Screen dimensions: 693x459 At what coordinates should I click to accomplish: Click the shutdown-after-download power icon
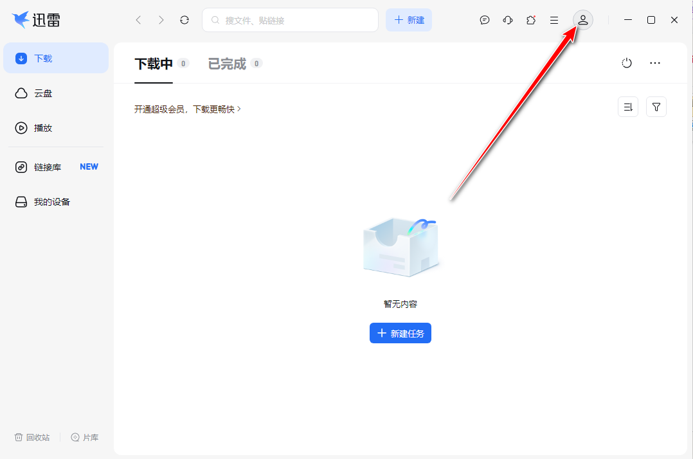pyautogui.click(x=627, y=63)
